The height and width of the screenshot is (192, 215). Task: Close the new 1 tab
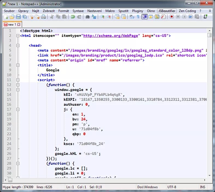tap(19, 25)
